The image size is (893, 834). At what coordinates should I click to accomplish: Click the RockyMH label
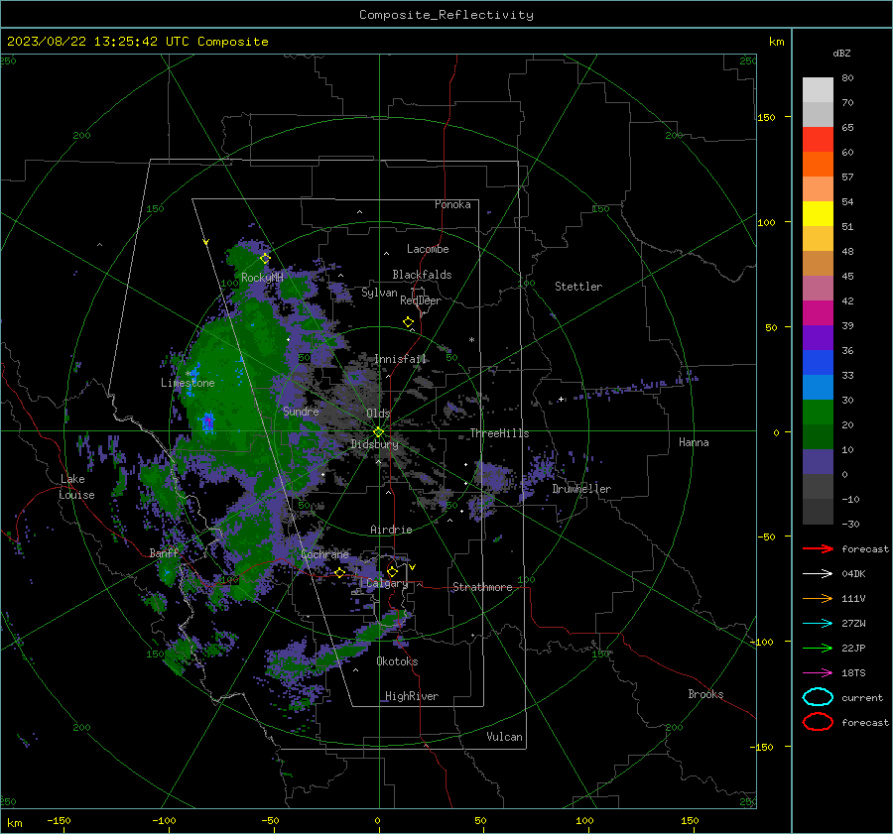(x=262, y=278)
